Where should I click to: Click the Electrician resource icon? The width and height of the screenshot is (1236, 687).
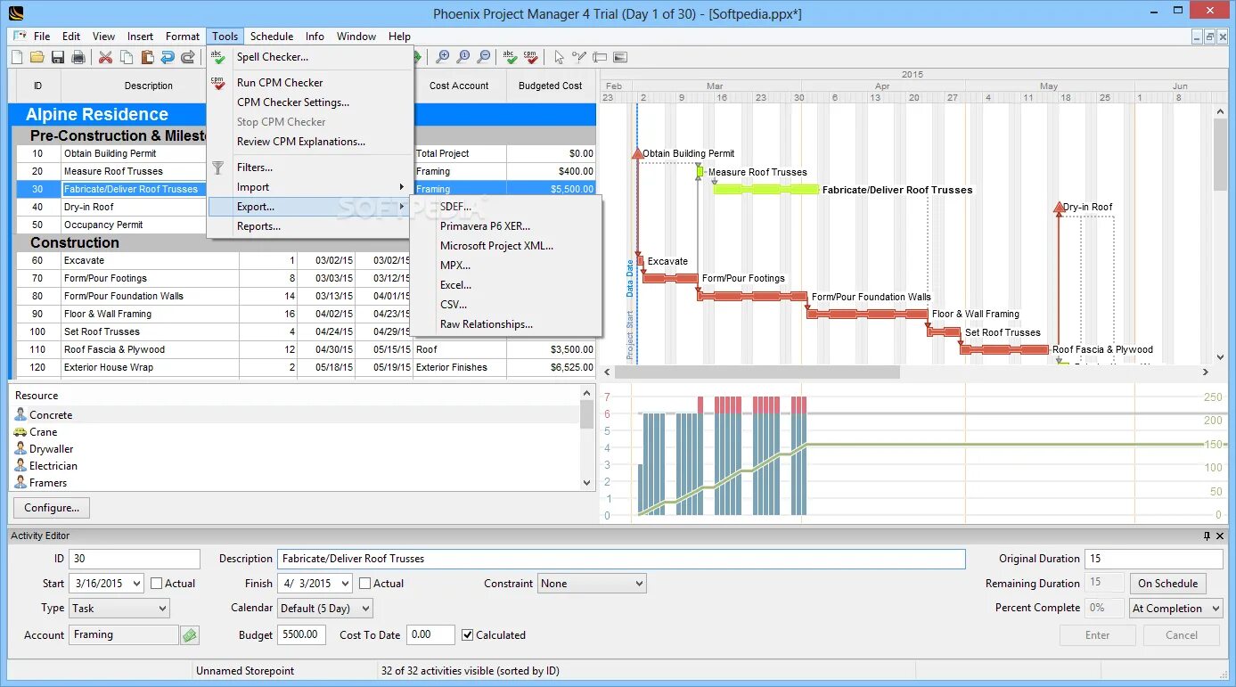point(20,466)
